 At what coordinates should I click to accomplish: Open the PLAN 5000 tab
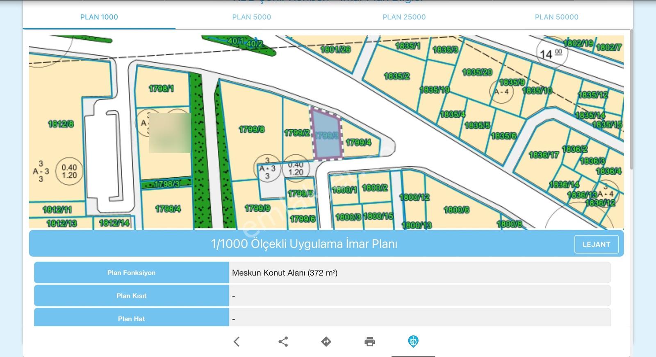coord(252,17)
